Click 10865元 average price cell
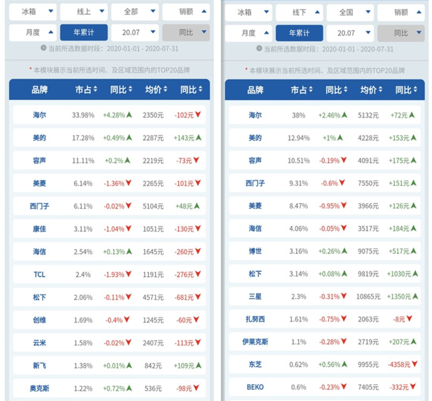 (x=369, y=296)
